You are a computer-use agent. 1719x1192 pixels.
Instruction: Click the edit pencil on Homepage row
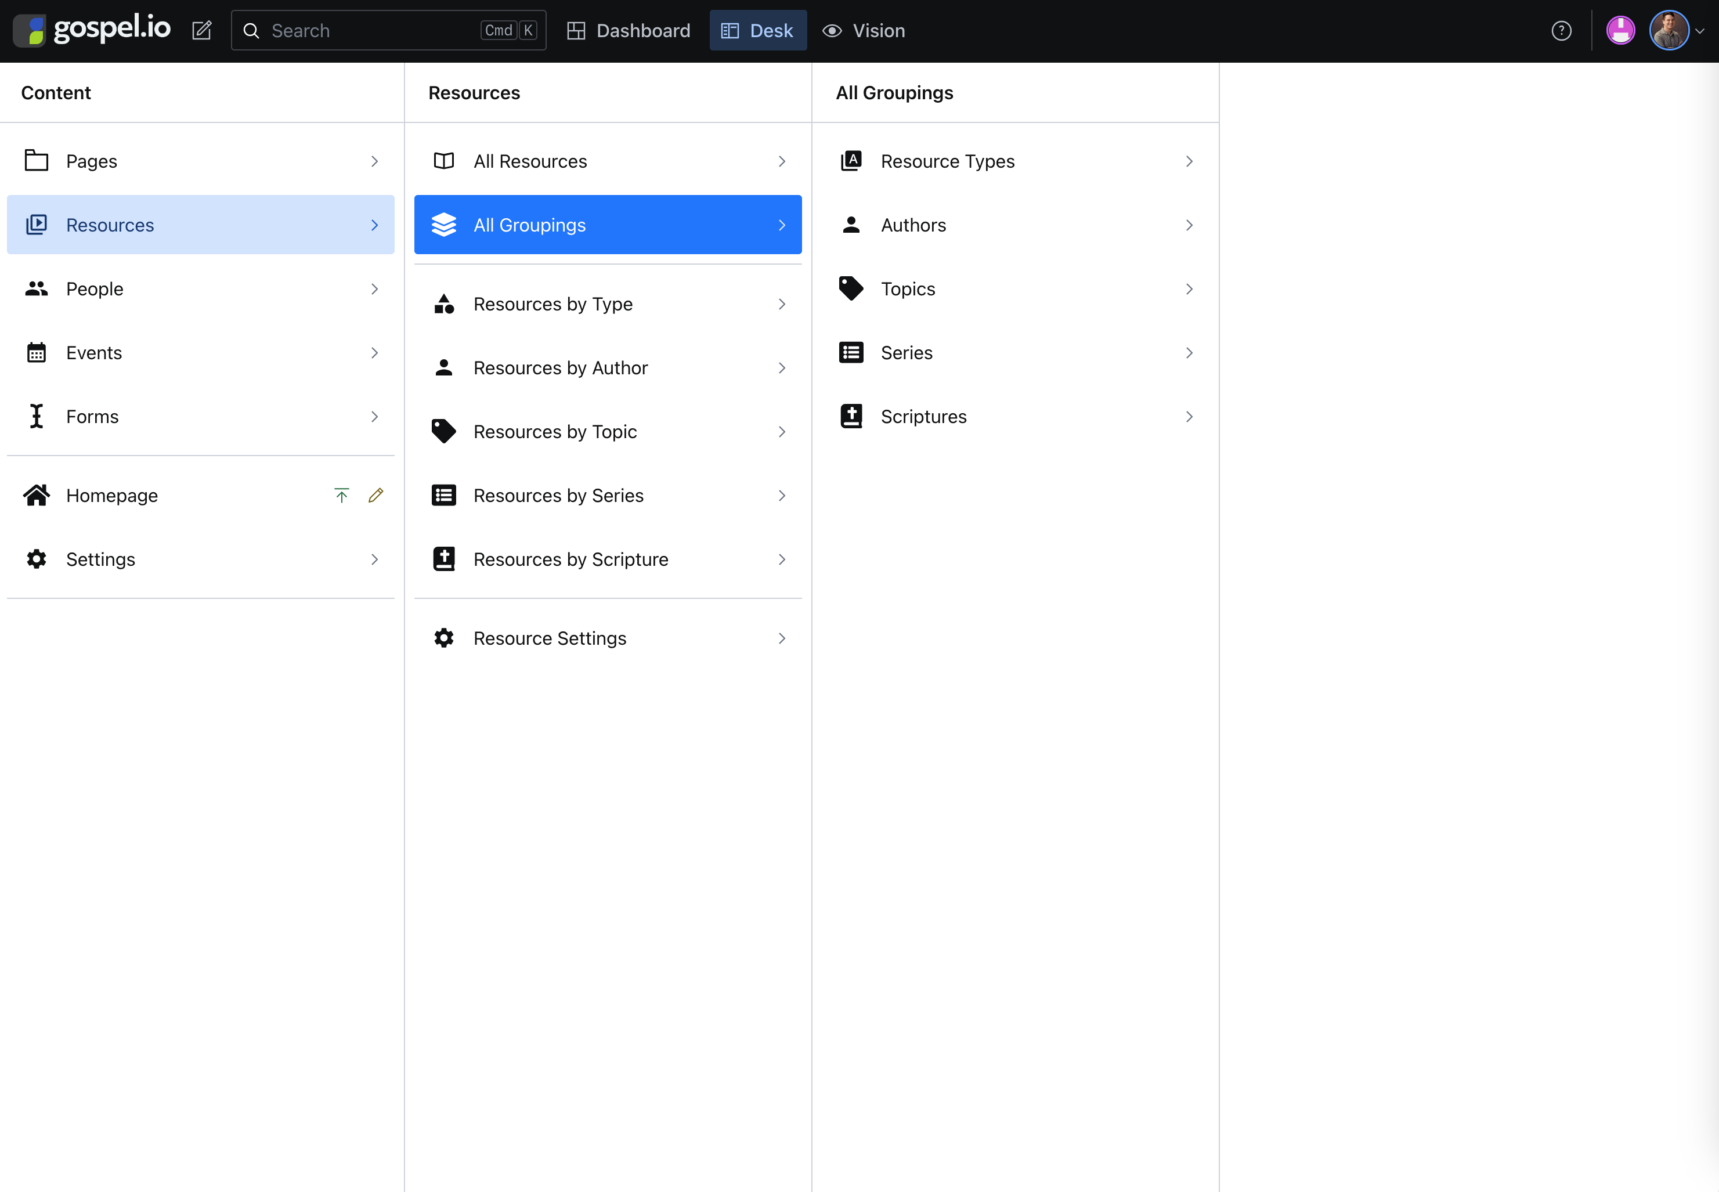(x=375, y=495)
